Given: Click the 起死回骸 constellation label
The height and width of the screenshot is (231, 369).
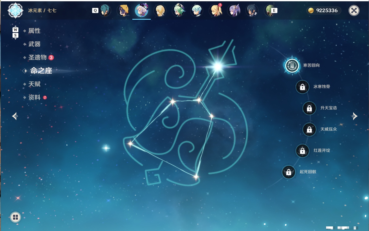Looking at the screenshot, I should (308, 172).
